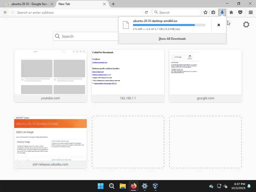256x192 pixels.
Task: Go to the home page icon
Action: [231, 12]
